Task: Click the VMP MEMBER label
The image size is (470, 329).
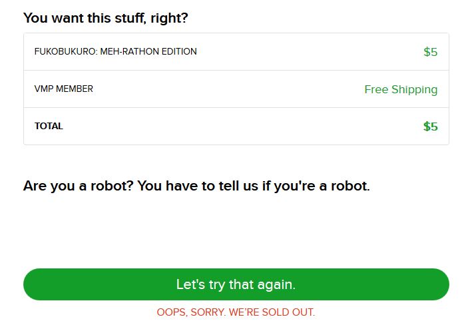Action: 64,89
